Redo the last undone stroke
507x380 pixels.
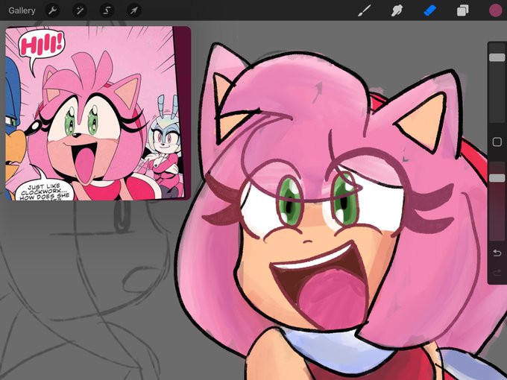(x=497, y=273)
